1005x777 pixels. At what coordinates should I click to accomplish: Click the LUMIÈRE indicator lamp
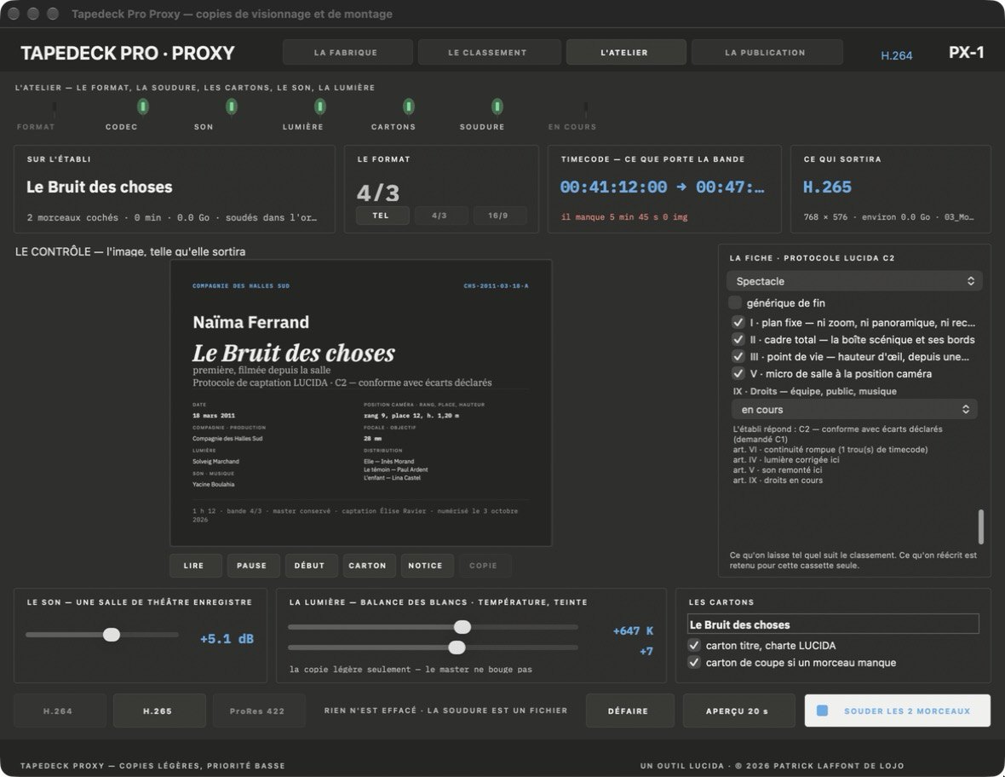click(x=320, y=106)
